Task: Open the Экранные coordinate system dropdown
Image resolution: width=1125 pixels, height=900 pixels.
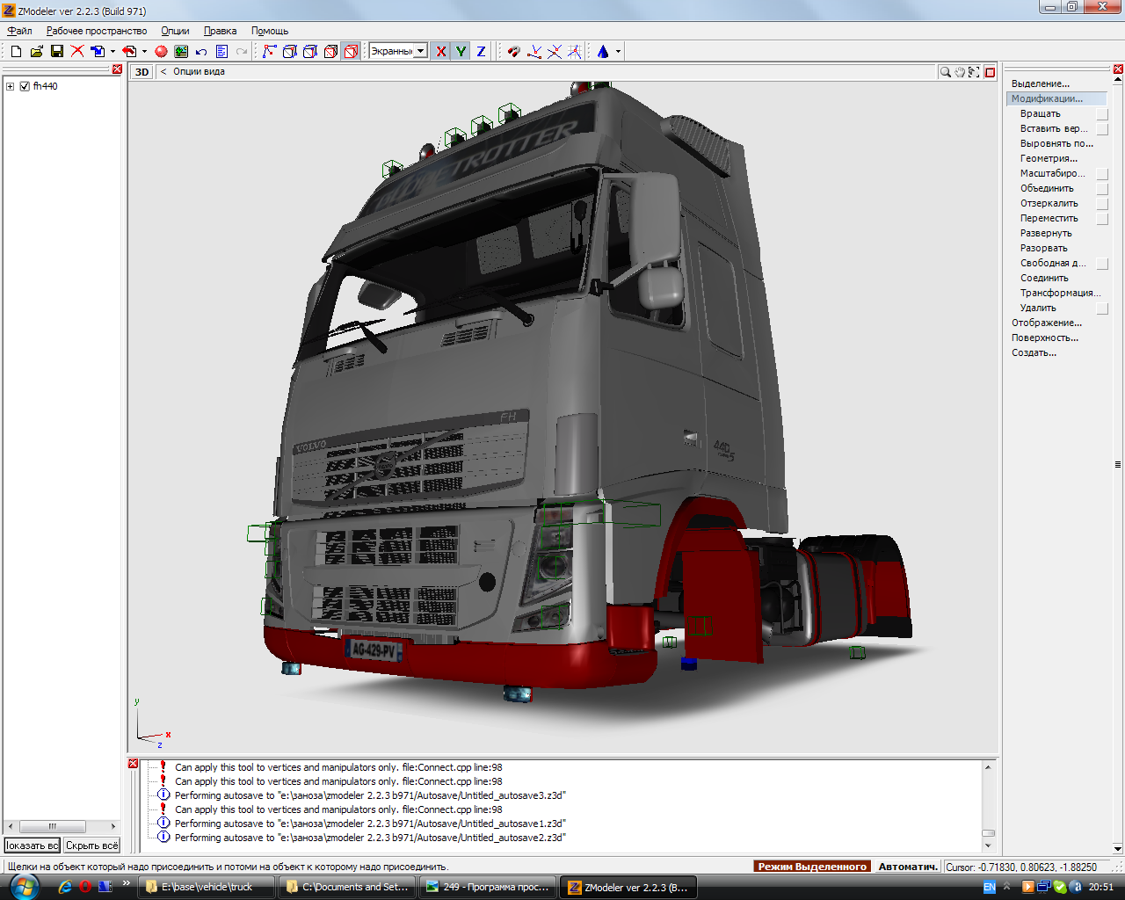Action: pyautogui.click(x=420, y=52)
